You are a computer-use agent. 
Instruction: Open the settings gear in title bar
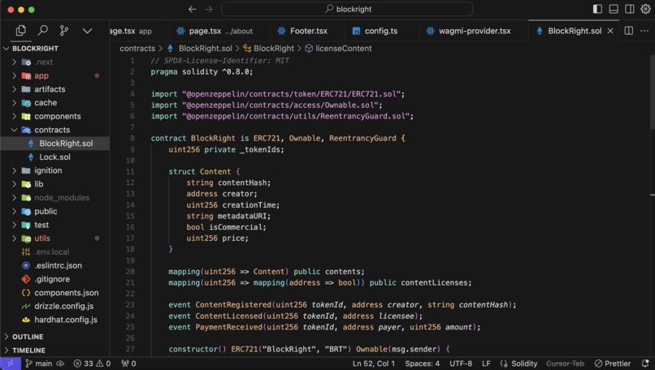coord(645,9)
